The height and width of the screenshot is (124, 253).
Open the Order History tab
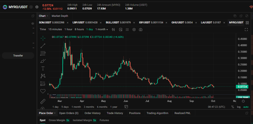click(92, 113)
